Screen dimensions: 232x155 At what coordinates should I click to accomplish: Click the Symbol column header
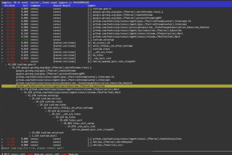91,6
